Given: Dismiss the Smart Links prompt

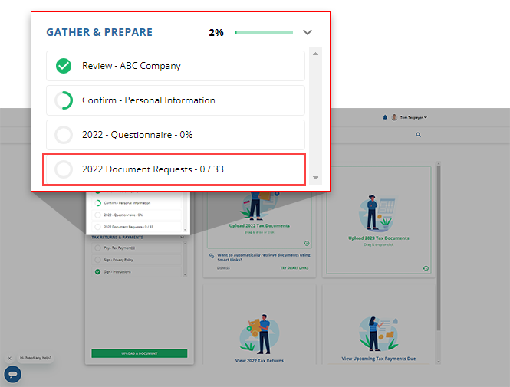Looking at the screenshot, I should (223, 268).
